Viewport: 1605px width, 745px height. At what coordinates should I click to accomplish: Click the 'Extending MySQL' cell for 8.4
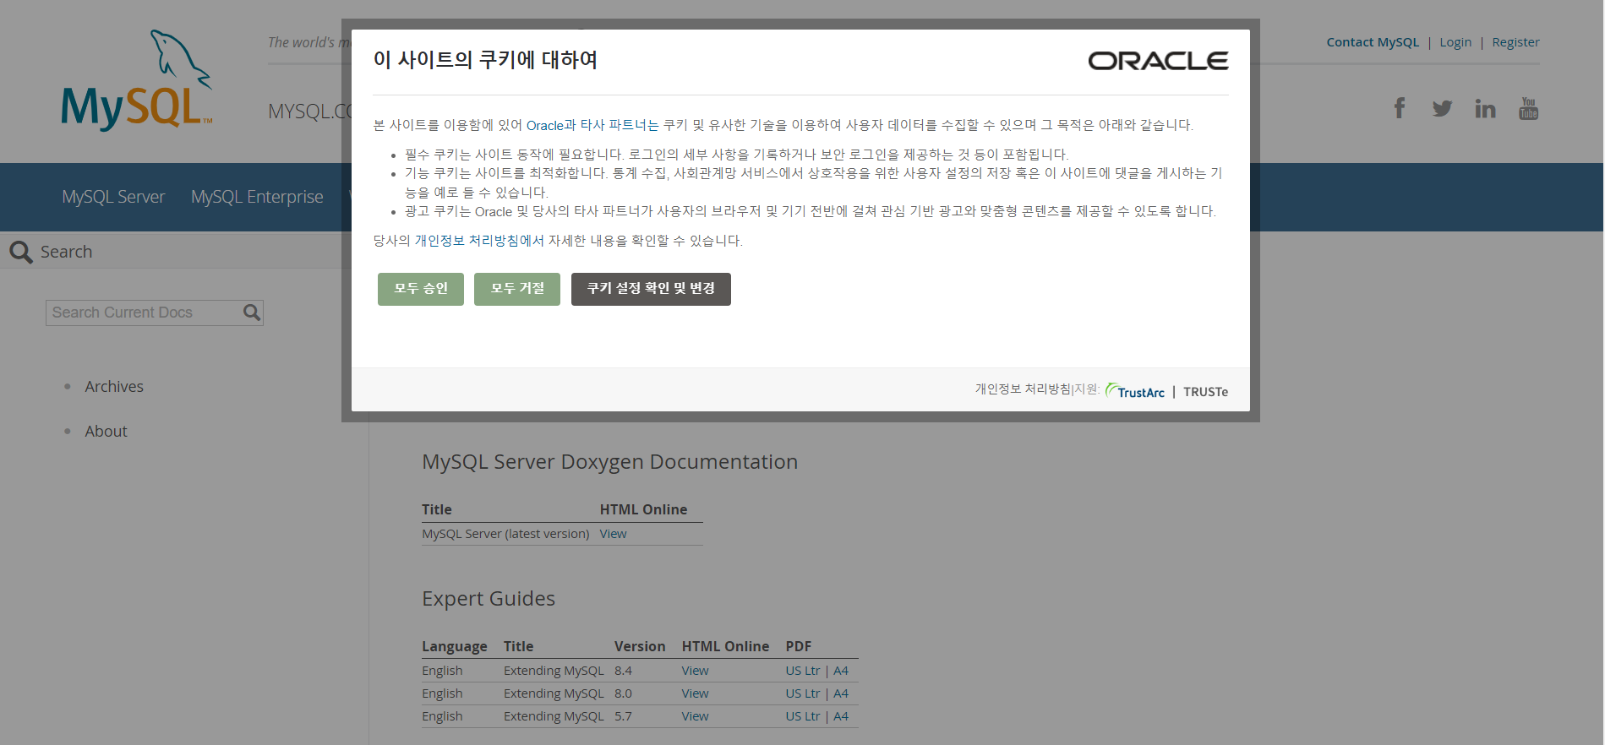pyautogui.click(x=554, y=671)
